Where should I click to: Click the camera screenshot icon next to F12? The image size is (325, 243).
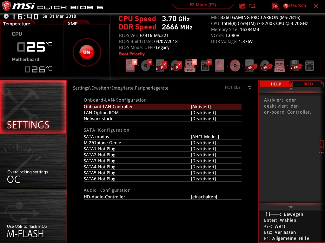(x=242, y=6)
